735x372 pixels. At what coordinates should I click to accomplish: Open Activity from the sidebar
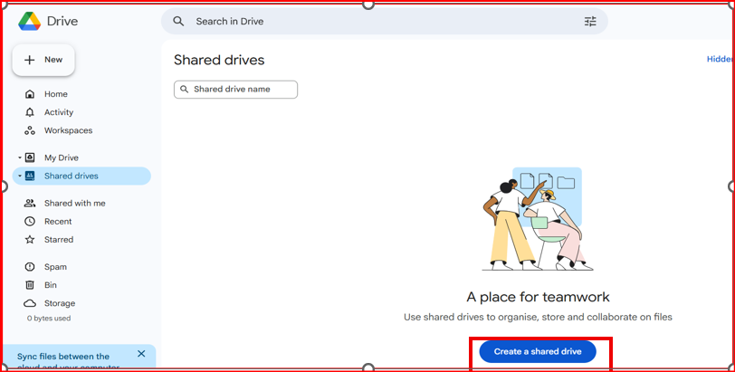click(58, 112)
